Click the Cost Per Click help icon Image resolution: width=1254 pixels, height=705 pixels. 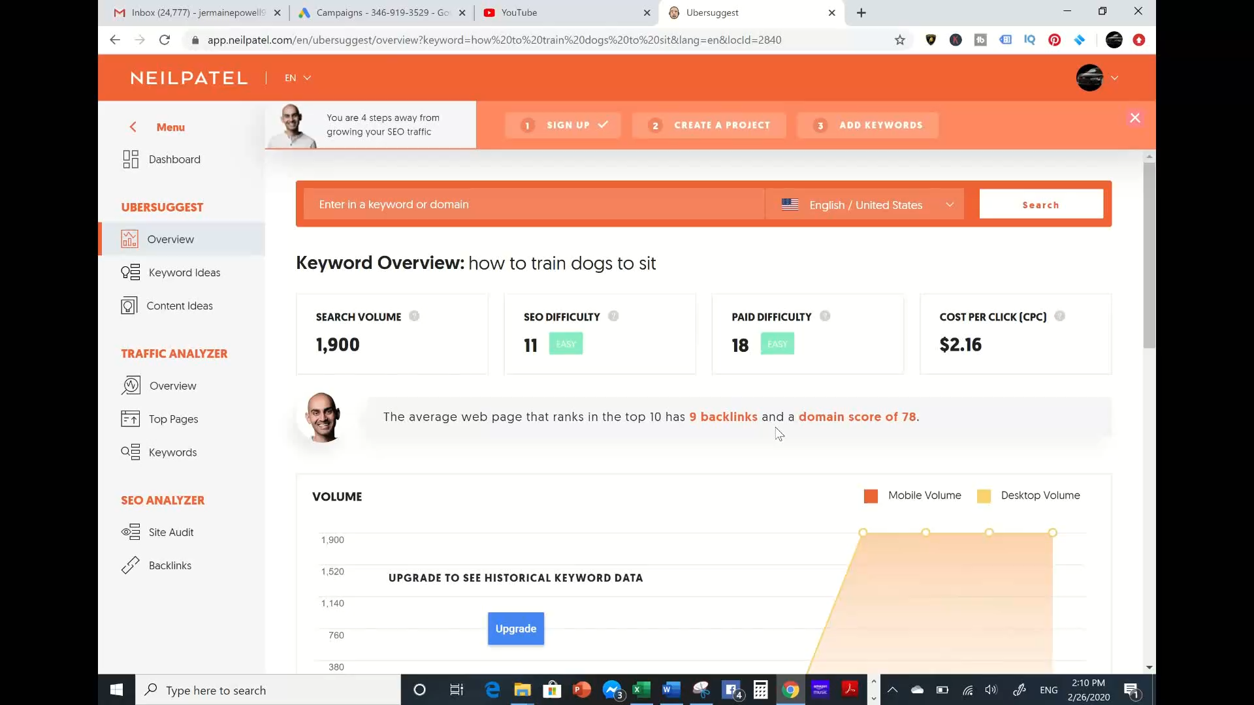pyautogui.click(x=1059, y=316)
